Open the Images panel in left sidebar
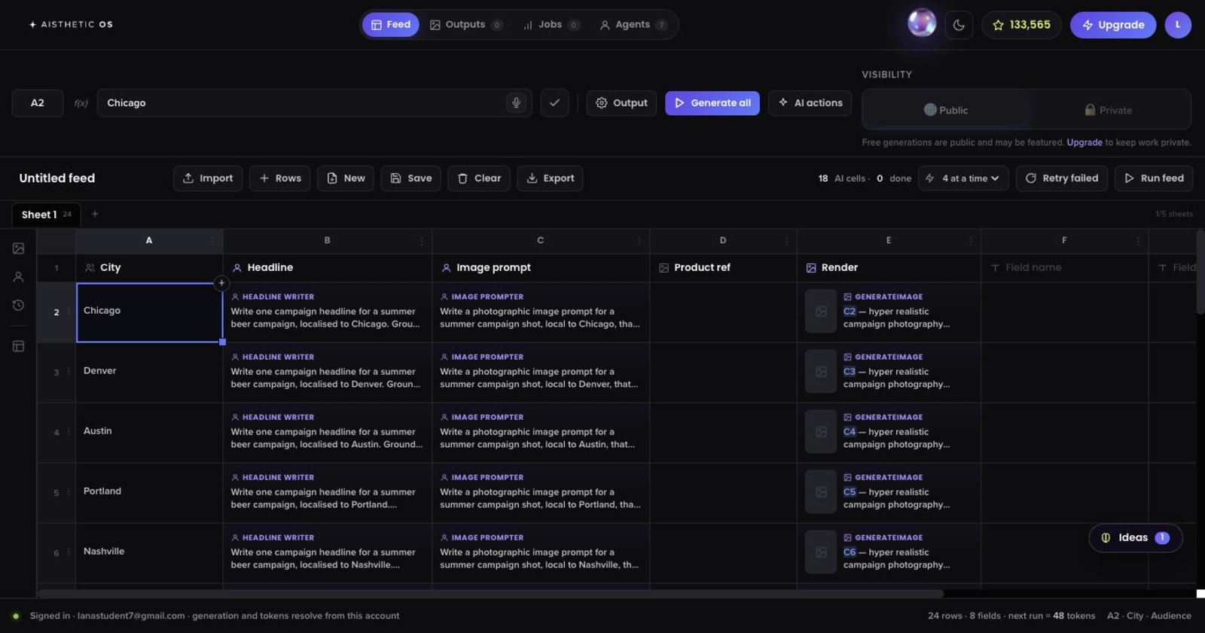The height and width of the screenshot is (633, 1205). [x=19, y=248]
